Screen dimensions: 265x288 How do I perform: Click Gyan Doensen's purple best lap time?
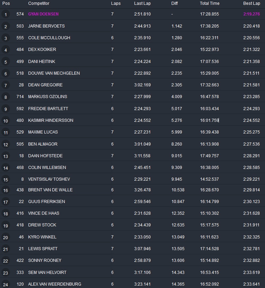(251, 14)
